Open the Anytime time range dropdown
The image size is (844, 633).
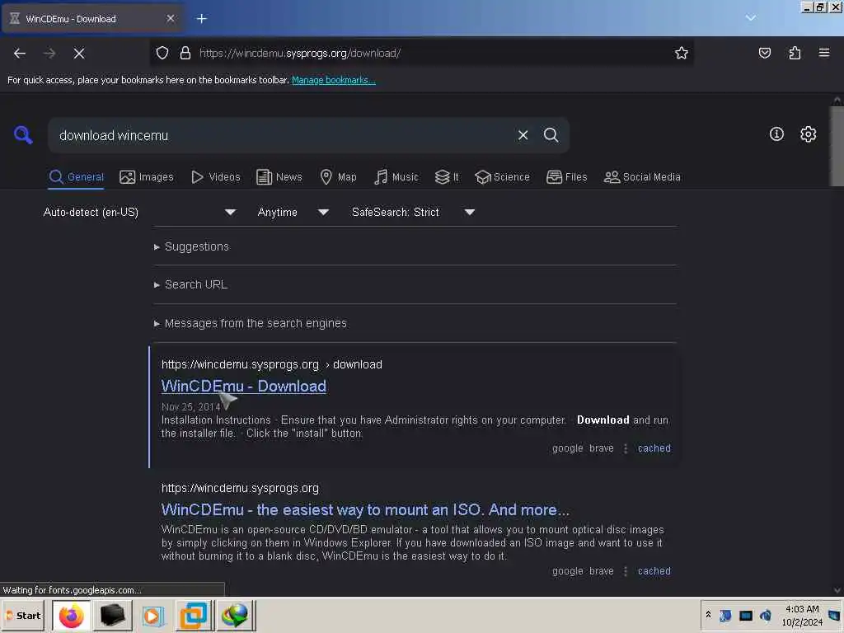tap(293, 212)
